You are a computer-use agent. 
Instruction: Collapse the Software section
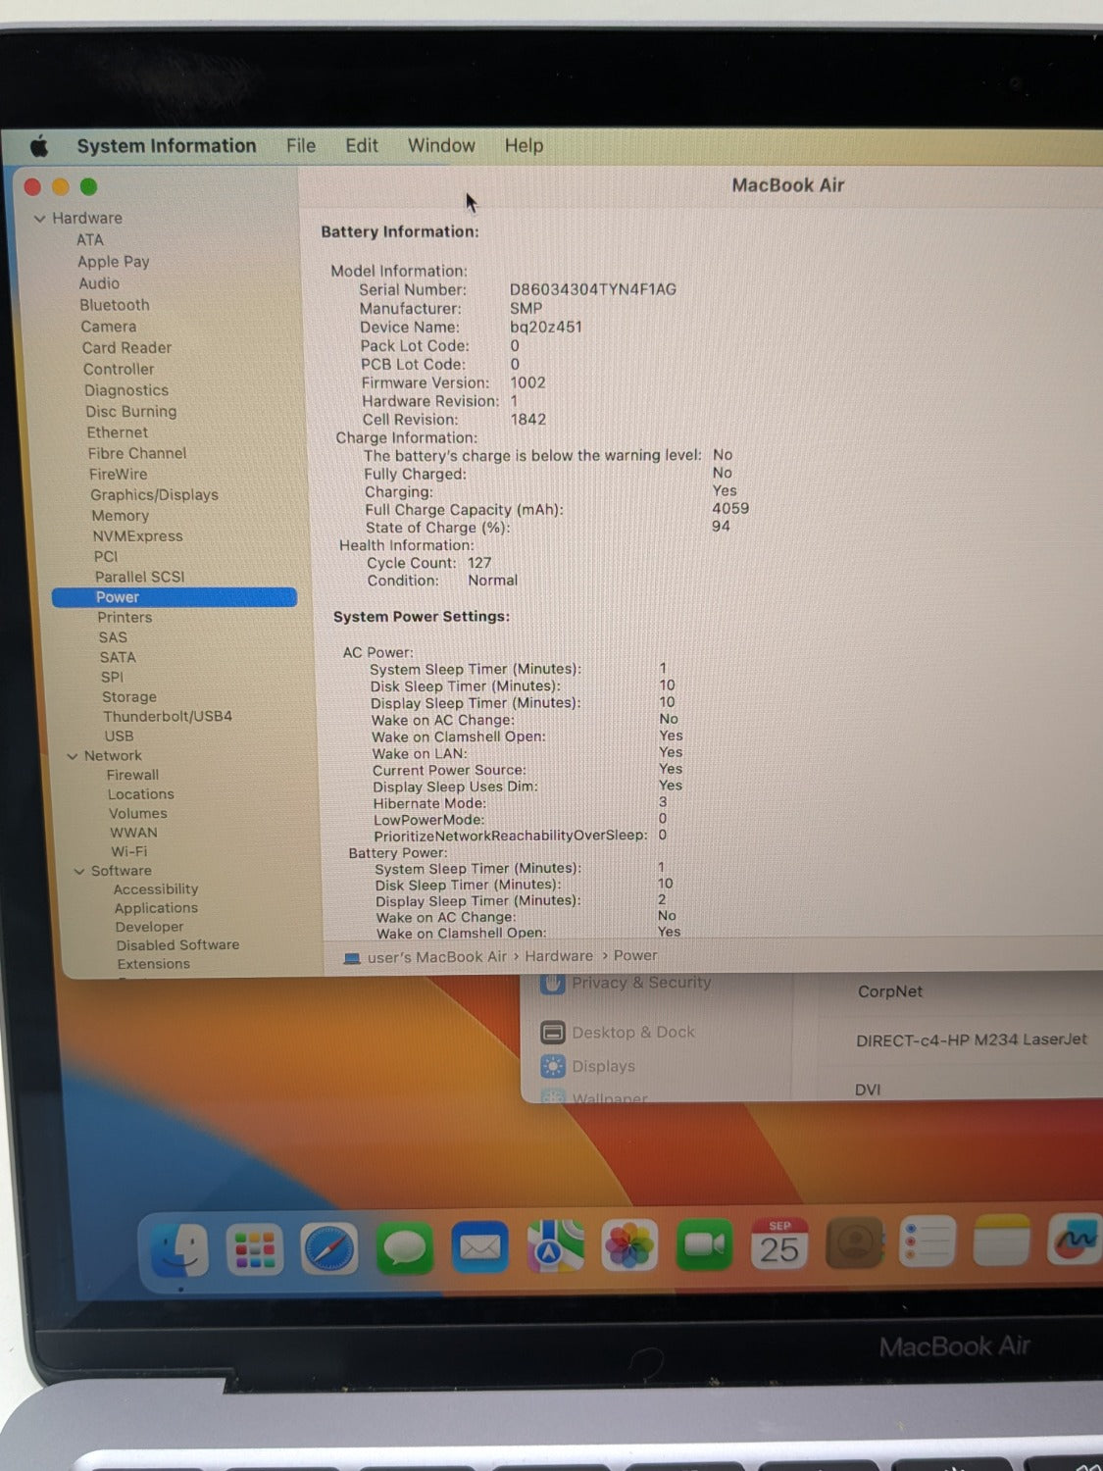coord(79,871)
